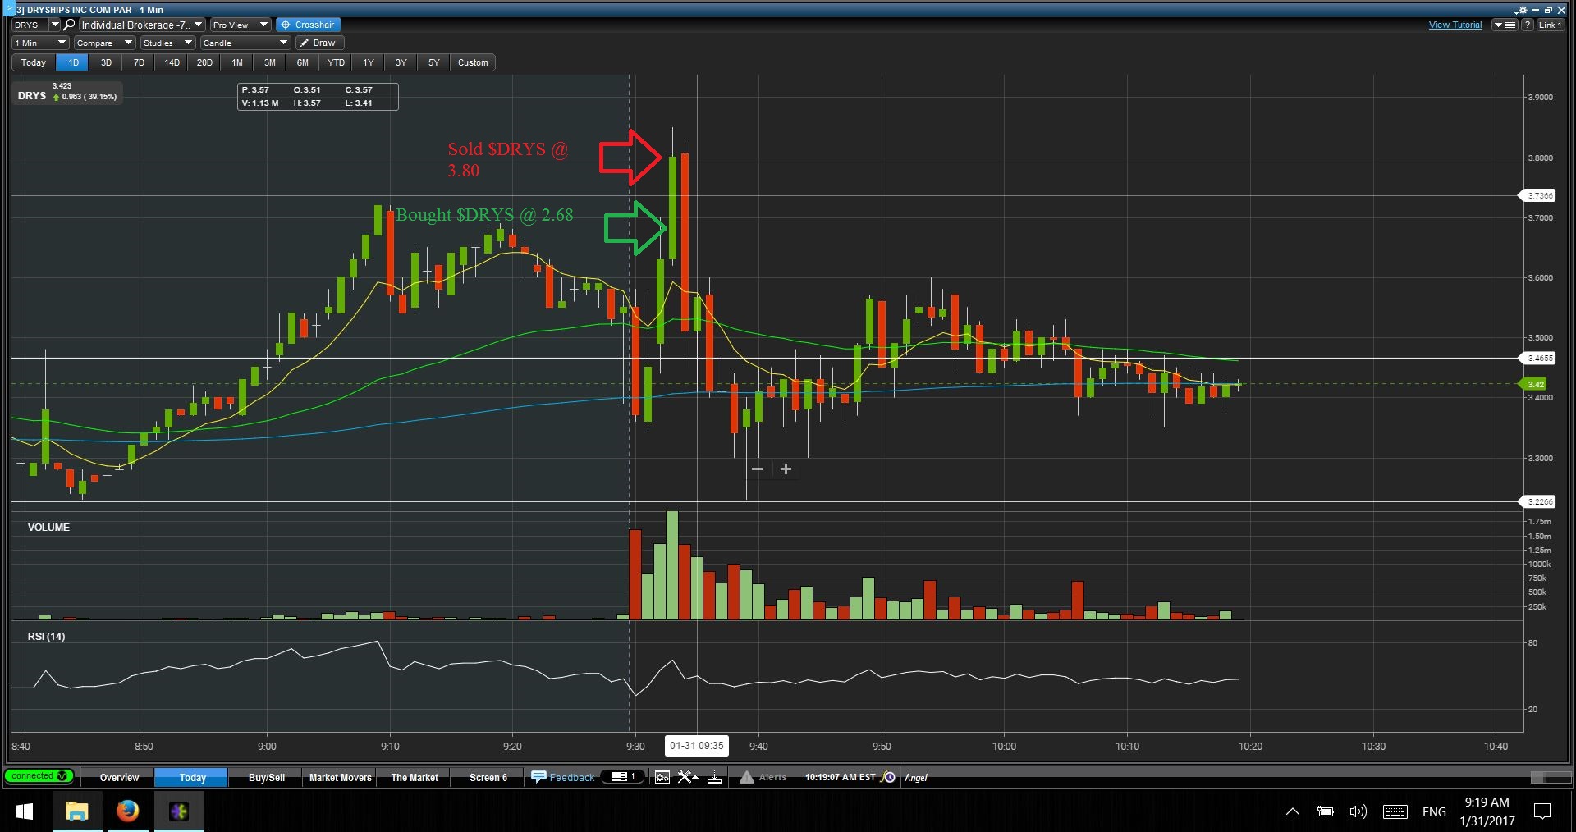Activate the Crosshair tool
1576x832 pixels.
point(308,25)
